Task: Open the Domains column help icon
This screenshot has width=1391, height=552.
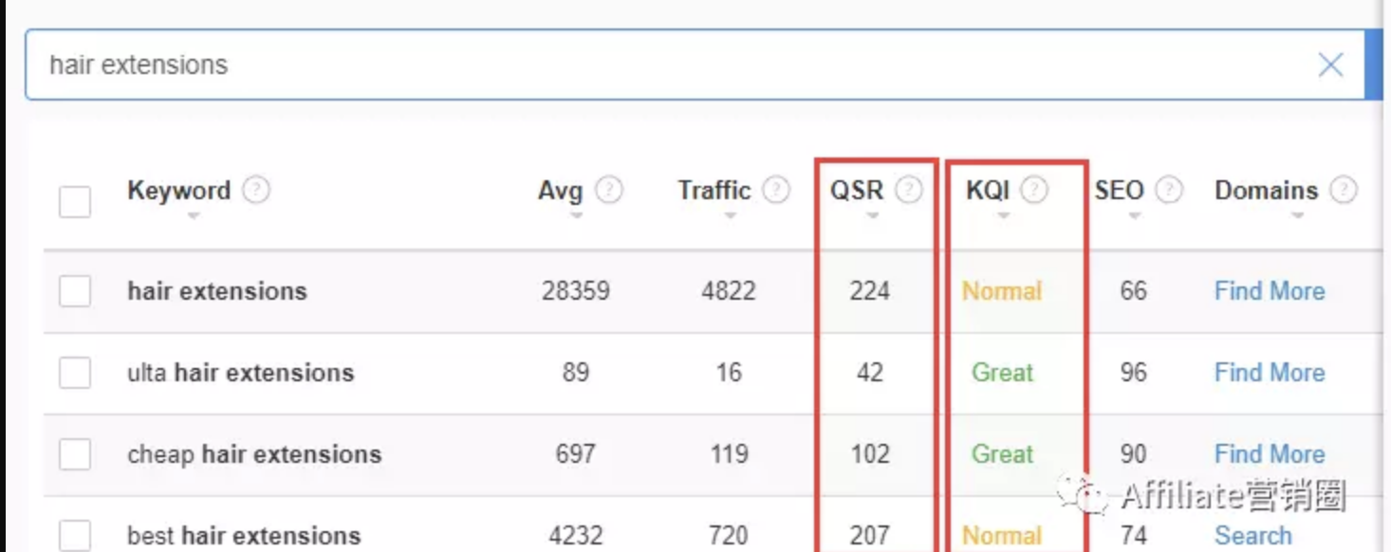Action: 1343,190
